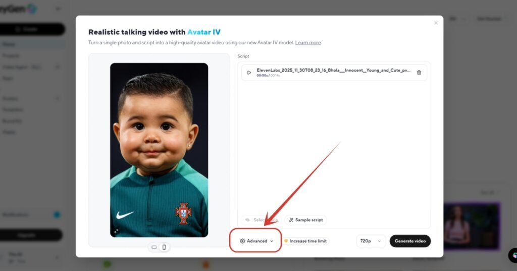The image size is (517, 271).
Task: Click the Select voice button
Action: click(x=261, y=220)
